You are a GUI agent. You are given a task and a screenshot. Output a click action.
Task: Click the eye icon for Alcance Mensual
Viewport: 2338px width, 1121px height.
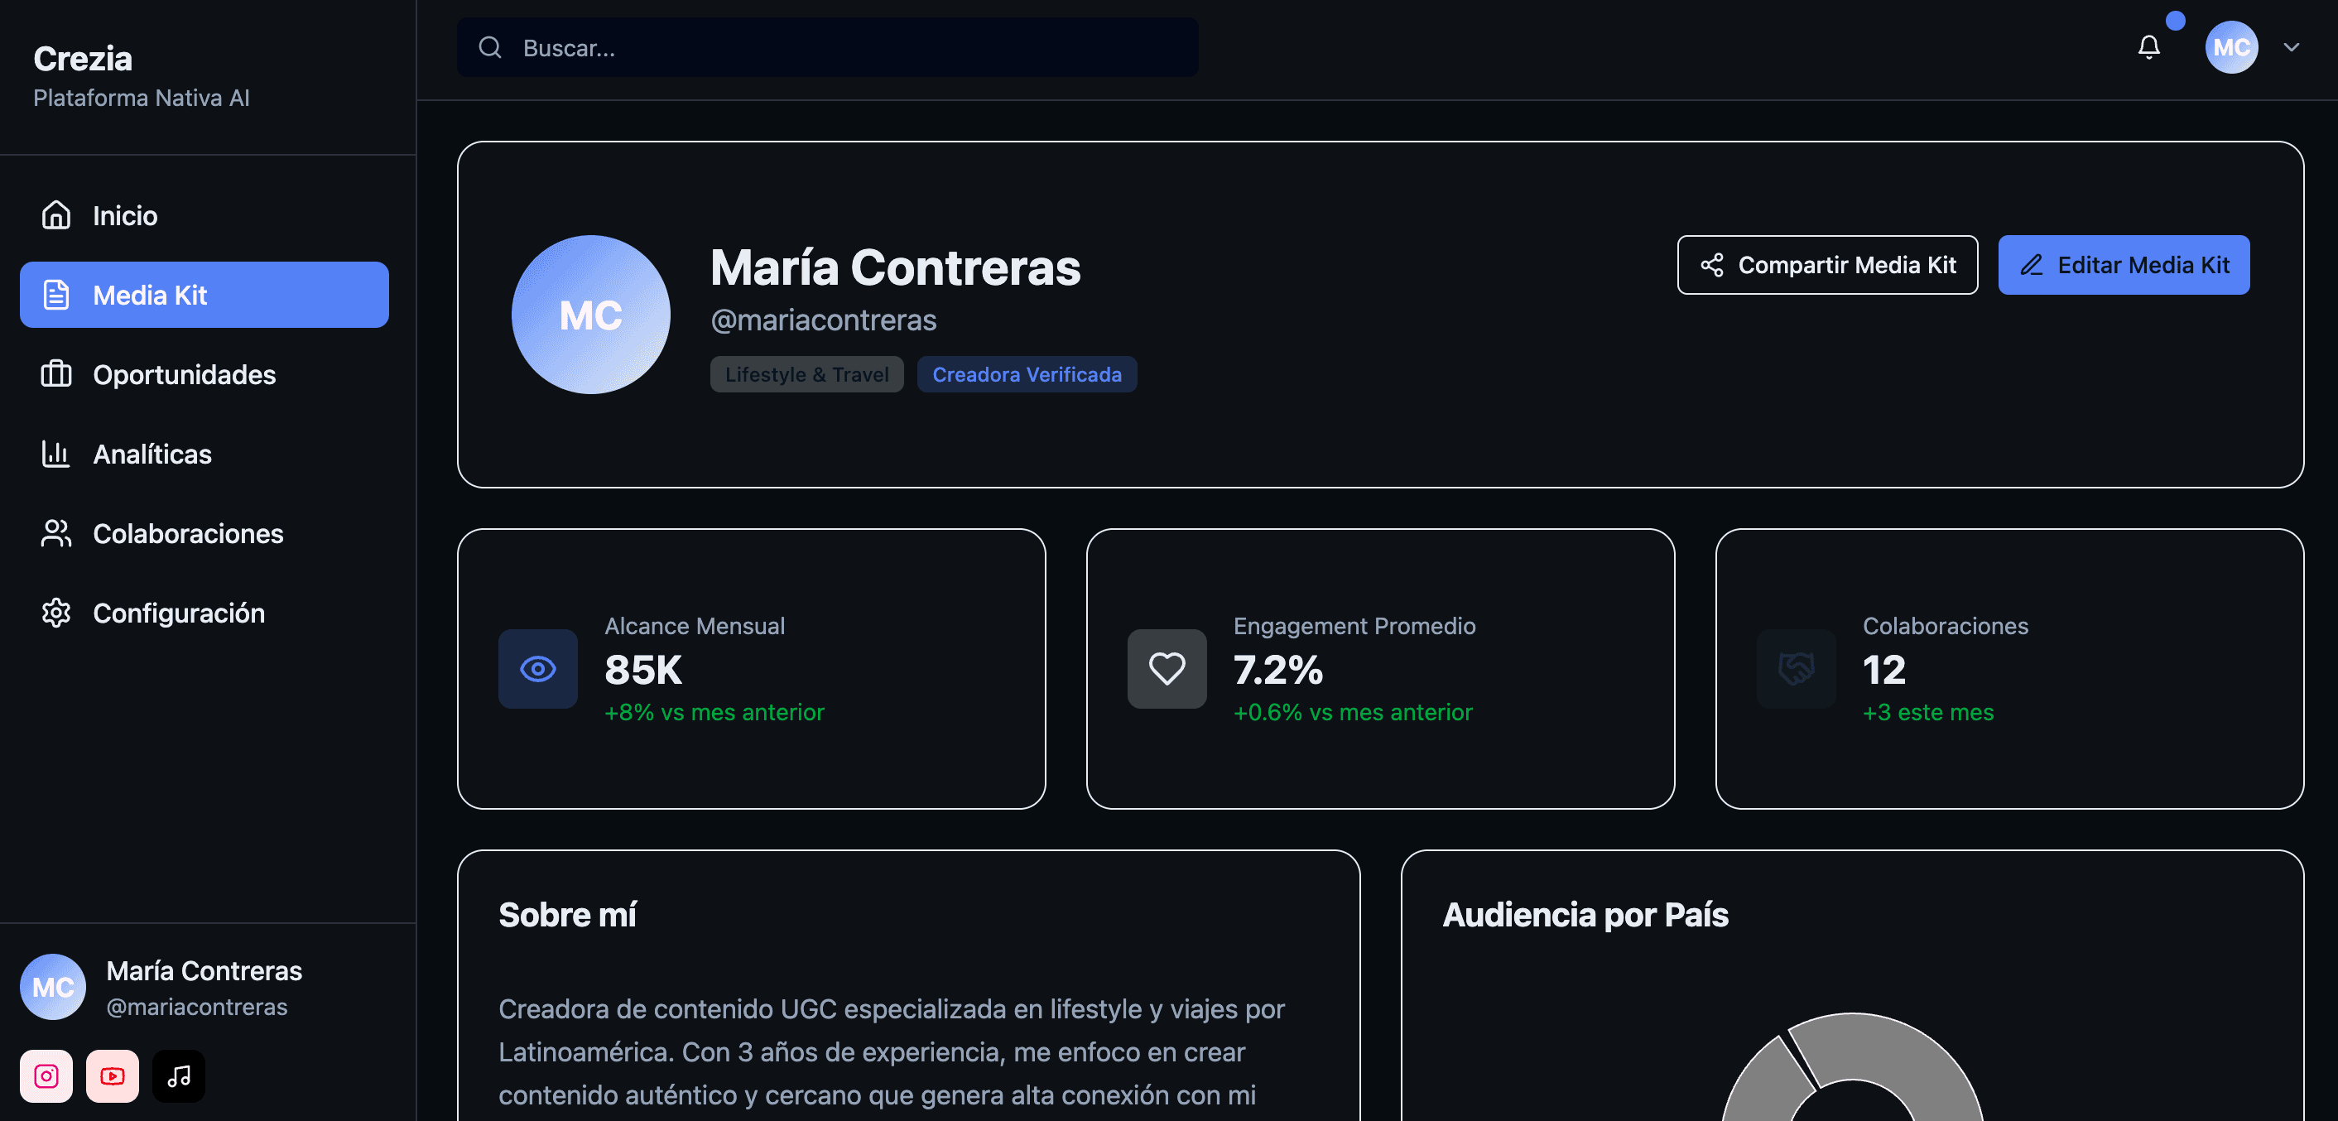[x=537, y=669]
